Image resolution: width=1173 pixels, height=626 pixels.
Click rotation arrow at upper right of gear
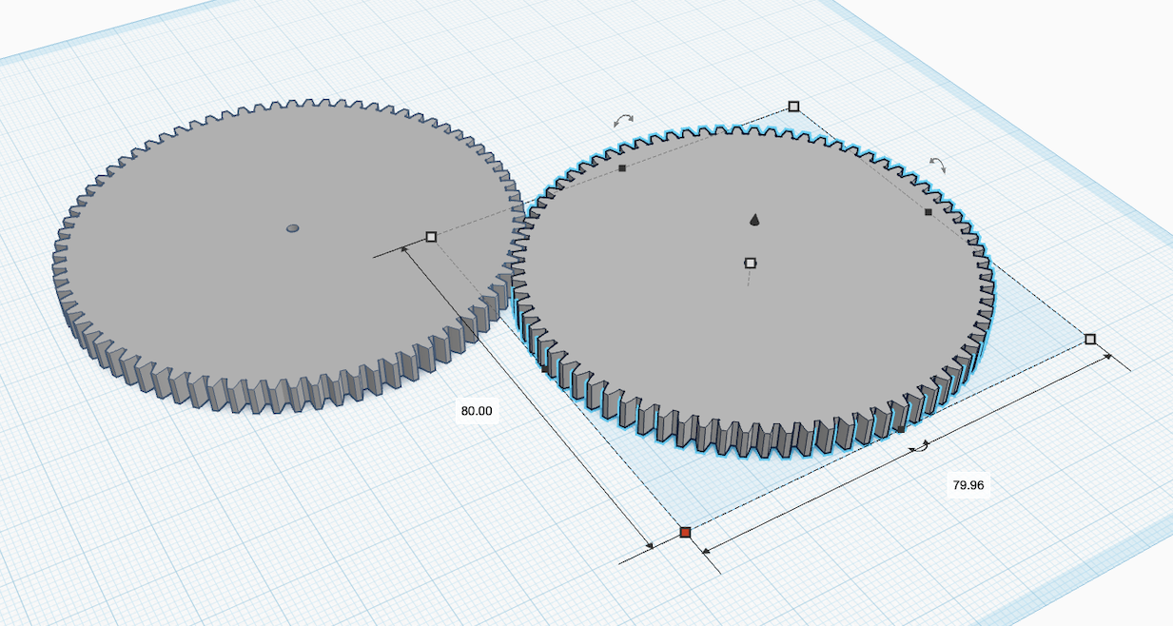coord(938,165)
